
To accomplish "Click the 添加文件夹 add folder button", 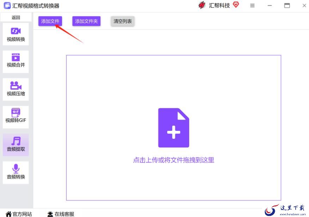I will [86, 21].
